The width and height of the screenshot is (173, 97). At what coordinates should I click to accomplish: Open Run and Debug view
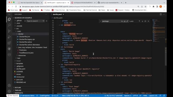[x=9, y=37]
